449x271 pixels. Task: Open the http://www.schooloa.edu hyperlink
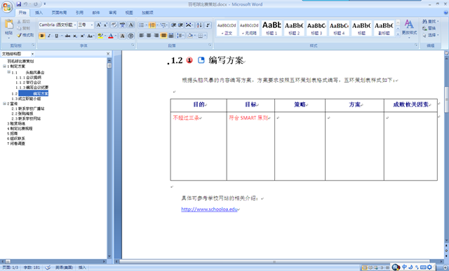coord(209,209)
